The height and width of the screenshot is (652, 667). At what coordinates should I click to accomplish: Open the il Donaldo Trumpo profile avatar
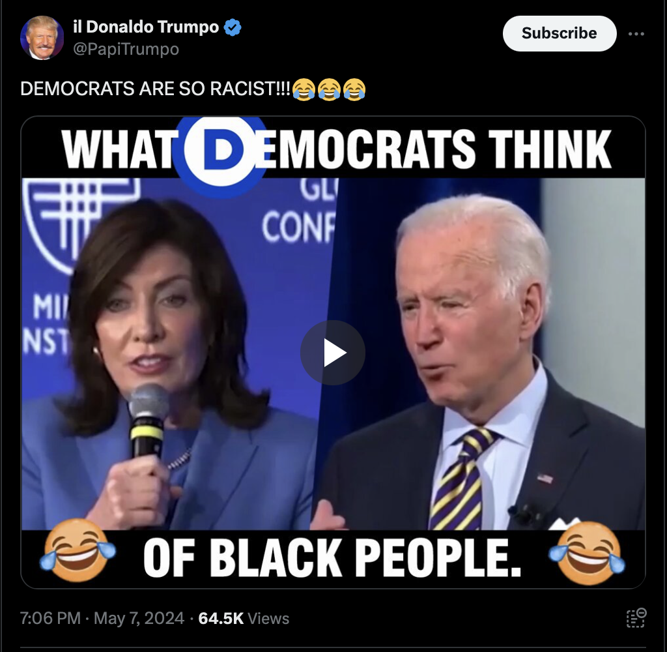point(42,37)
